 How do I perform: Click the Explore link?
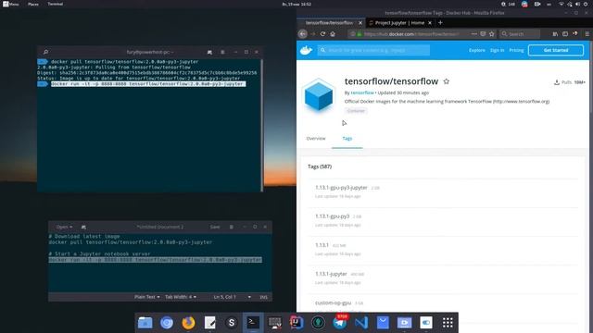[477, 50]
